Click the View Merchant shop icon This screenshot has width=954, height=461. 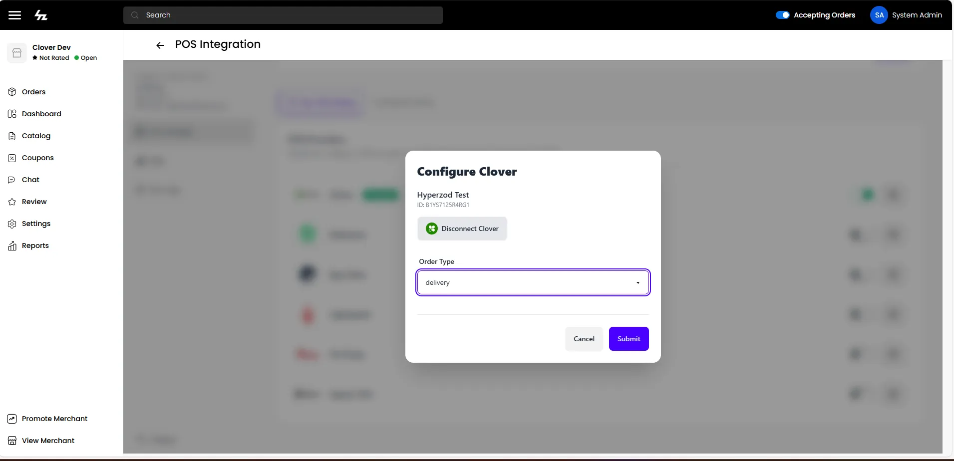pyautogui.click(x=12, y=441)
